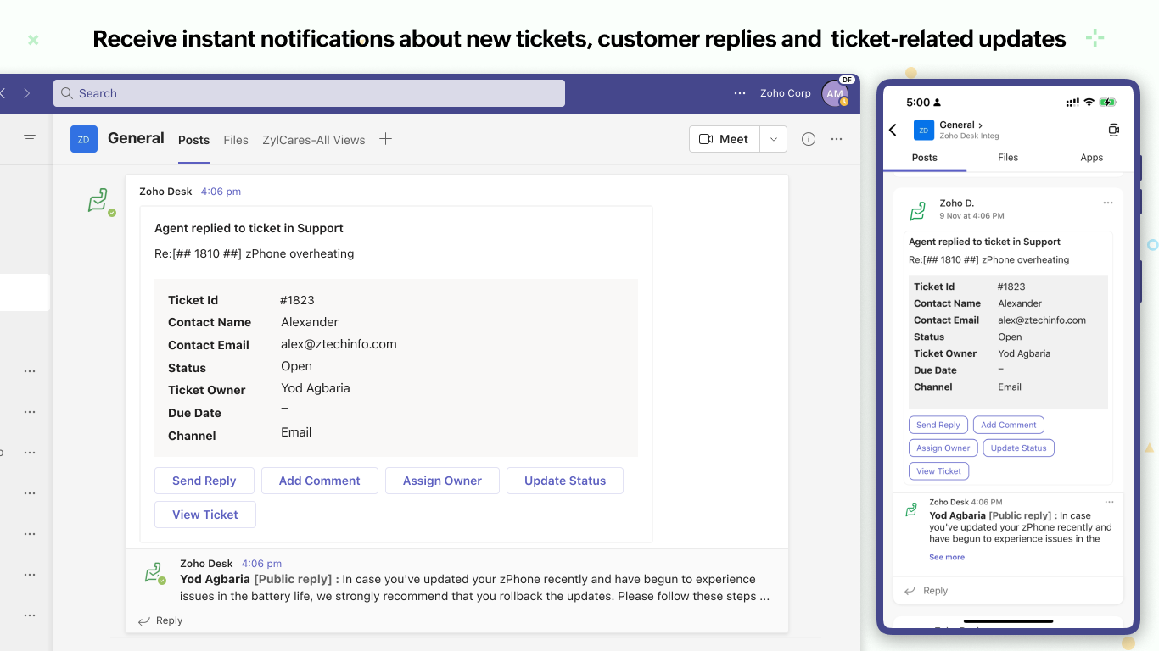The image size is (1159, 651).
Task: Tap Update Status on the mobile ticket card
Action: [1019, 448]
